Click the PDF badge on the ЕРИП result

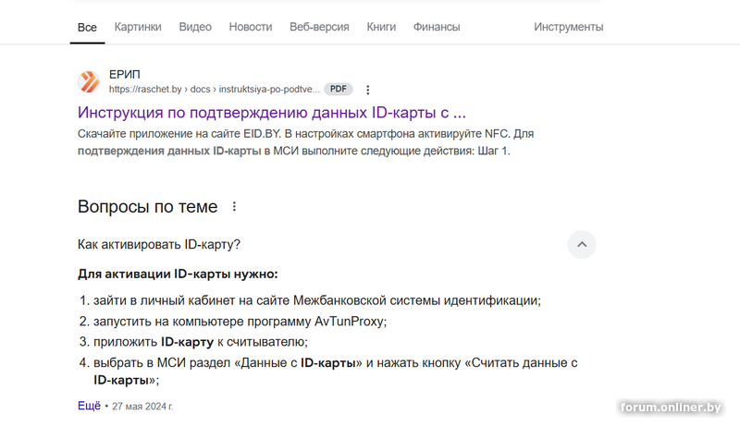click(339, 89)
